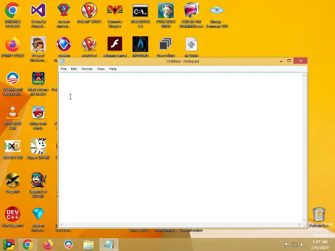Open Chrome from the taskbar
The height and width of the screenshot is (251, 335).
pos(28,244)
